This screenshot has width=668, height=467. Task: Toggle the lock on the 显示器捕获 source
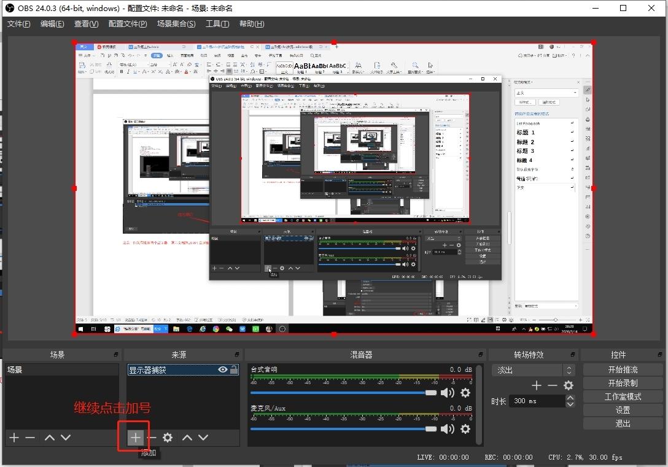click(234, 369)
